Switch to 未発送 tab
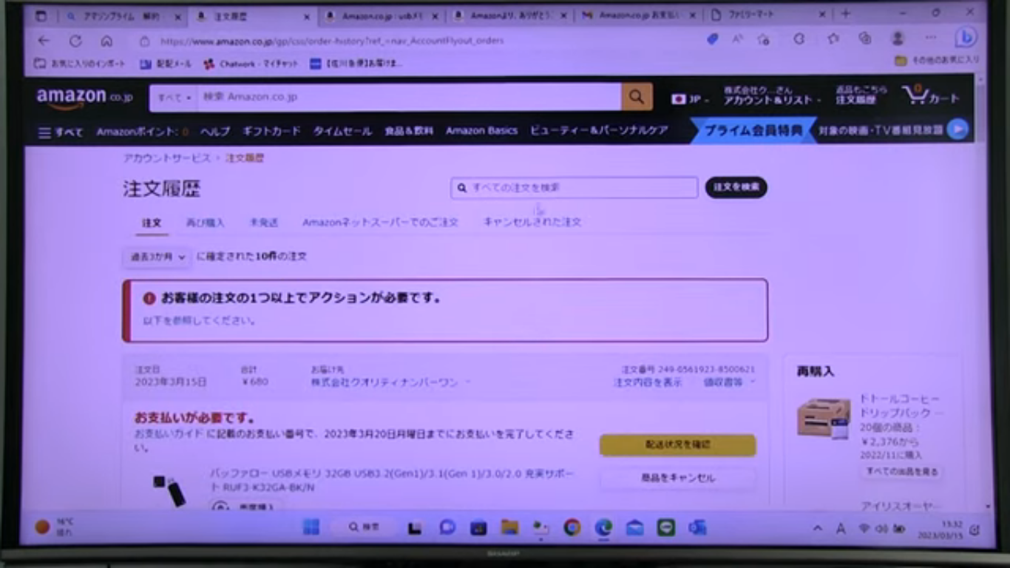 pos(263,222)
